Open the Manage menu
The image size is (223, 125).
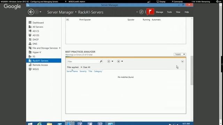[x=160, y=12]
